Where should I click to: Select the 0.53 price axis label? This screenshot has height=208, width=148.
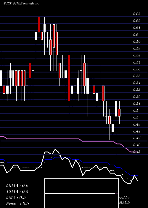pyautogui.click(x=137, y=90)
